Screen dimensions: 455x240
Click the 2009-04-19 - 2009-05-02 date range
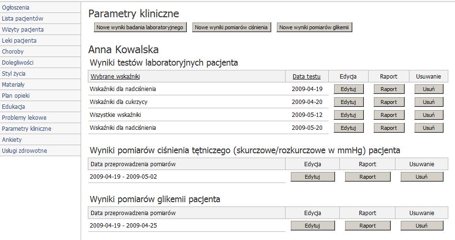coord(123,177)
